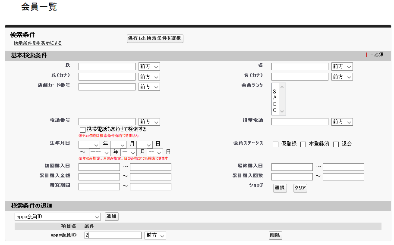Check the 携帯電話もあわせて検索する checkbox
Screen dimensions: 394x245
pos(82,130)
